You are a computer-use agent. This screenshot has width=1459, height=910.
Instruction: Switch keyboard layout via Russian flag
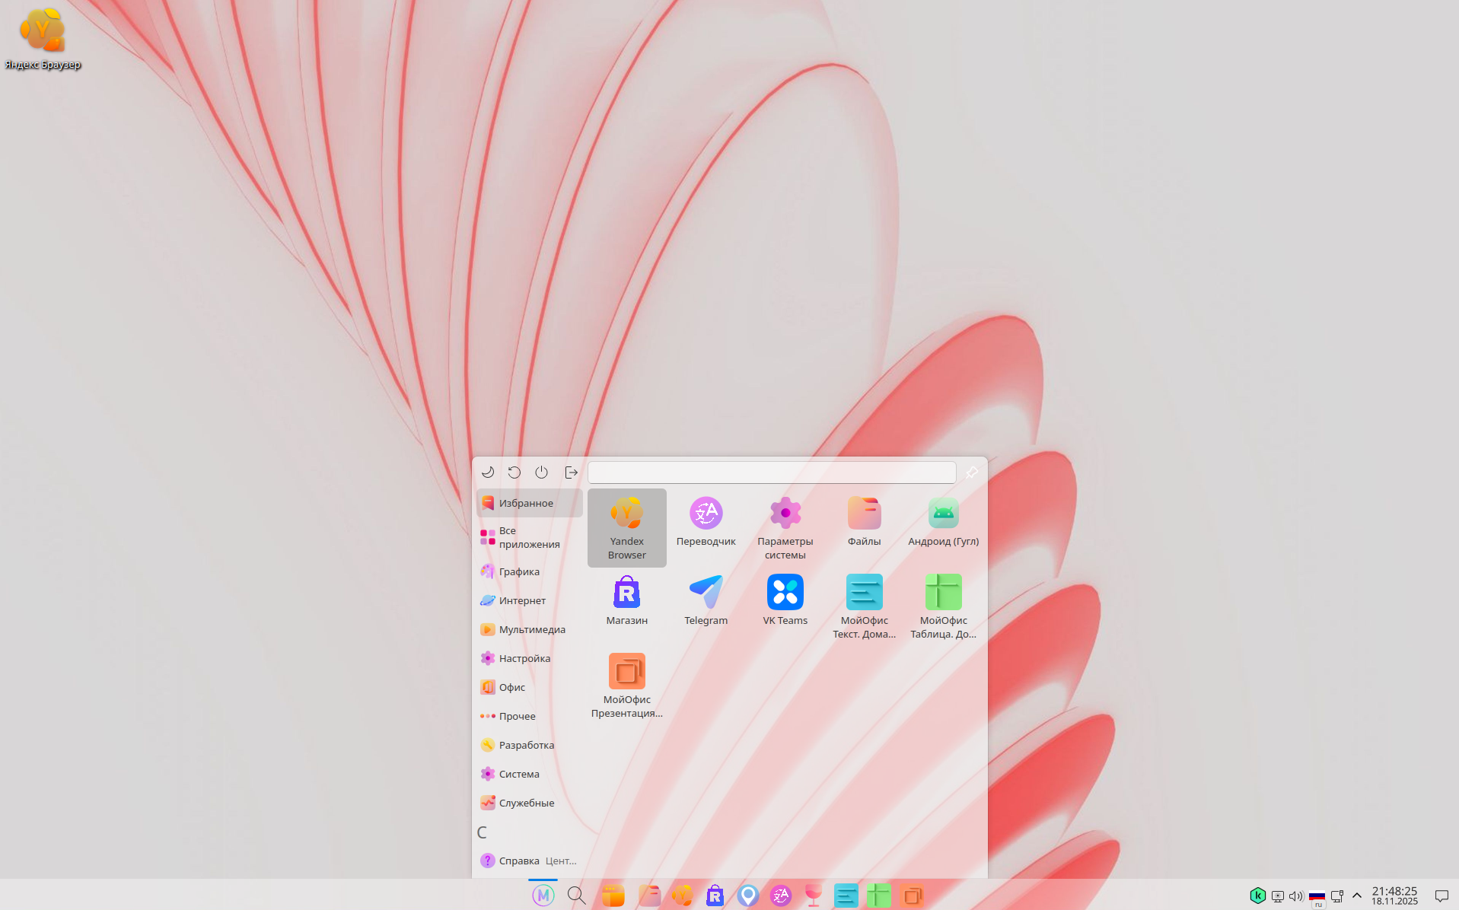[x=1317, y=896]
